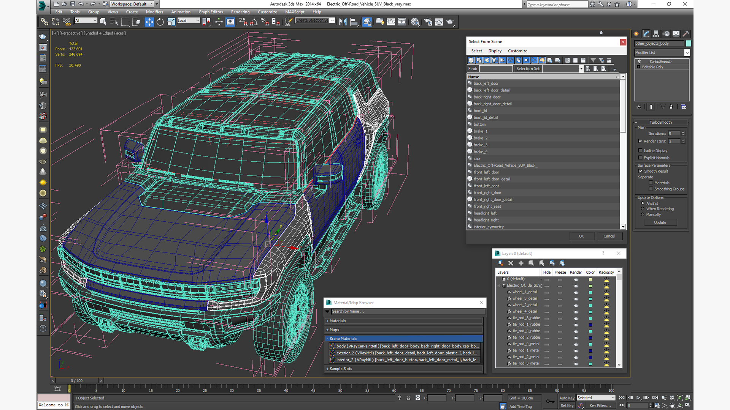The width and height of the screenshot is (730, 410).
Task: Click Configure Modifier Sets icon
Action: (684, 107)
